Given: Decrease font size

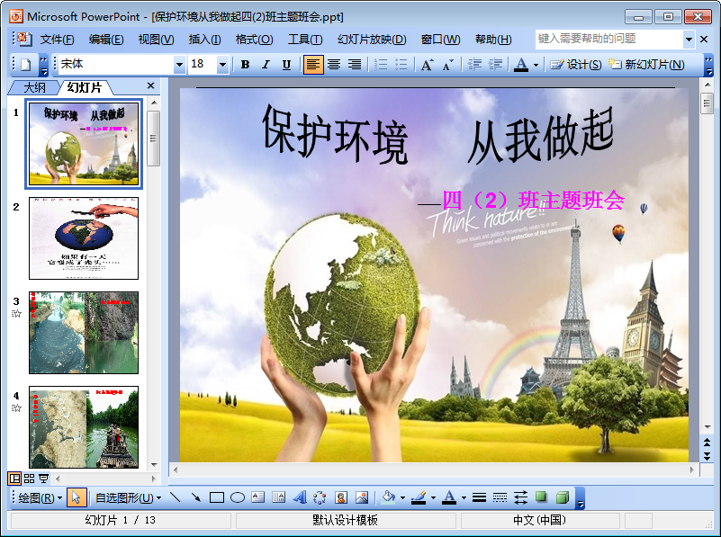Looking at the screenshot, I should coord(448,65).
